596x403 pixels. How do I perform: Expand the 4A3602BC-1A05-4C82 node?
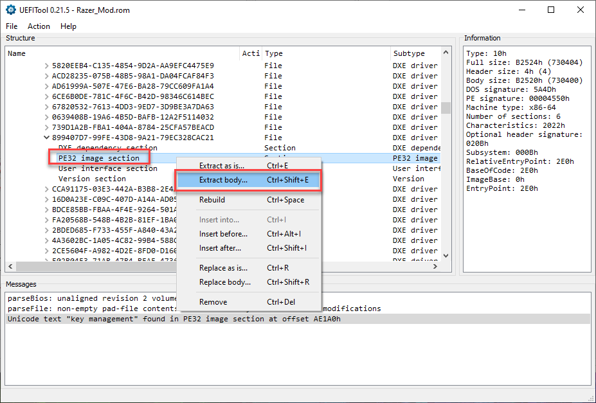[46, 240]
